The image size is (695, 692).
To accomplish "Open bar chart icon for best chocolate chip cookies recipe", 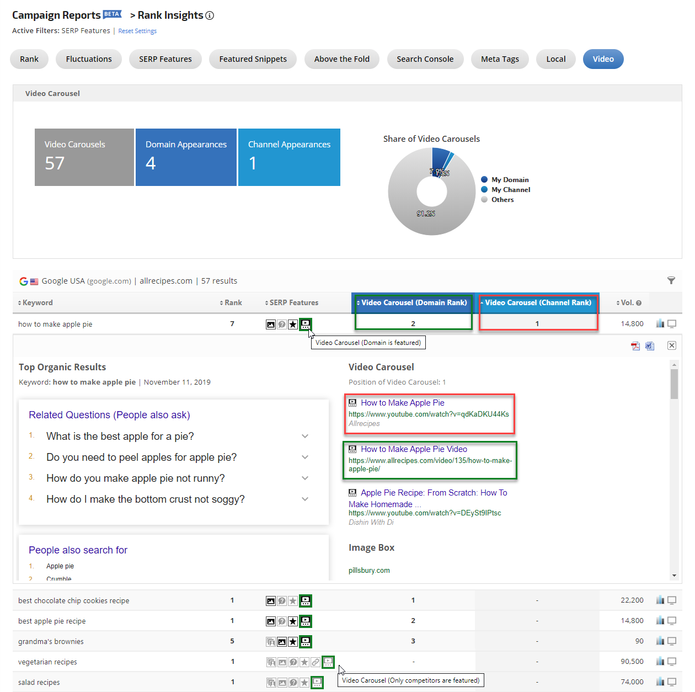I will click(660, 600).
